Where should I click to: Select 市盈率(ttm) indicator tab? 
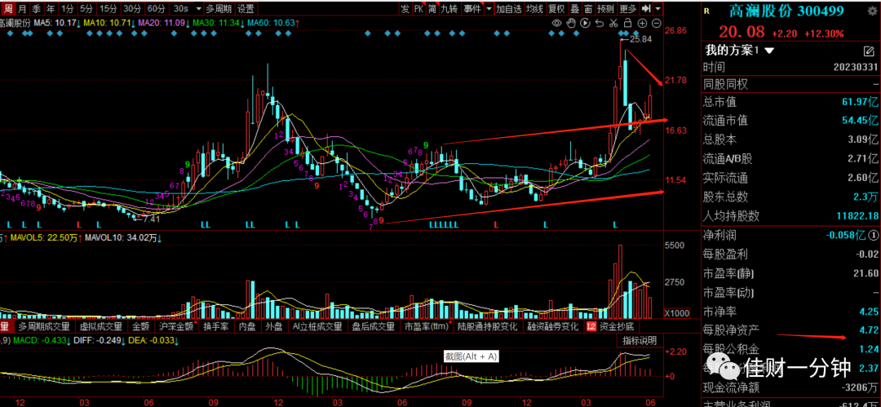(x=425, y=326)
